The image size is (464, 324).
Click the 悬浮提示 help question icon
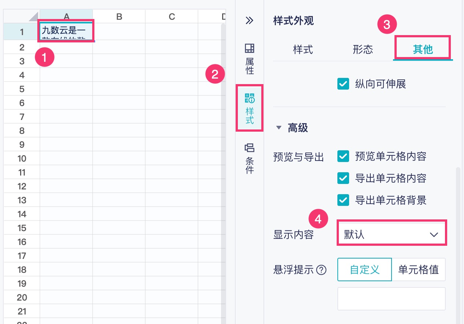point(321,270)
